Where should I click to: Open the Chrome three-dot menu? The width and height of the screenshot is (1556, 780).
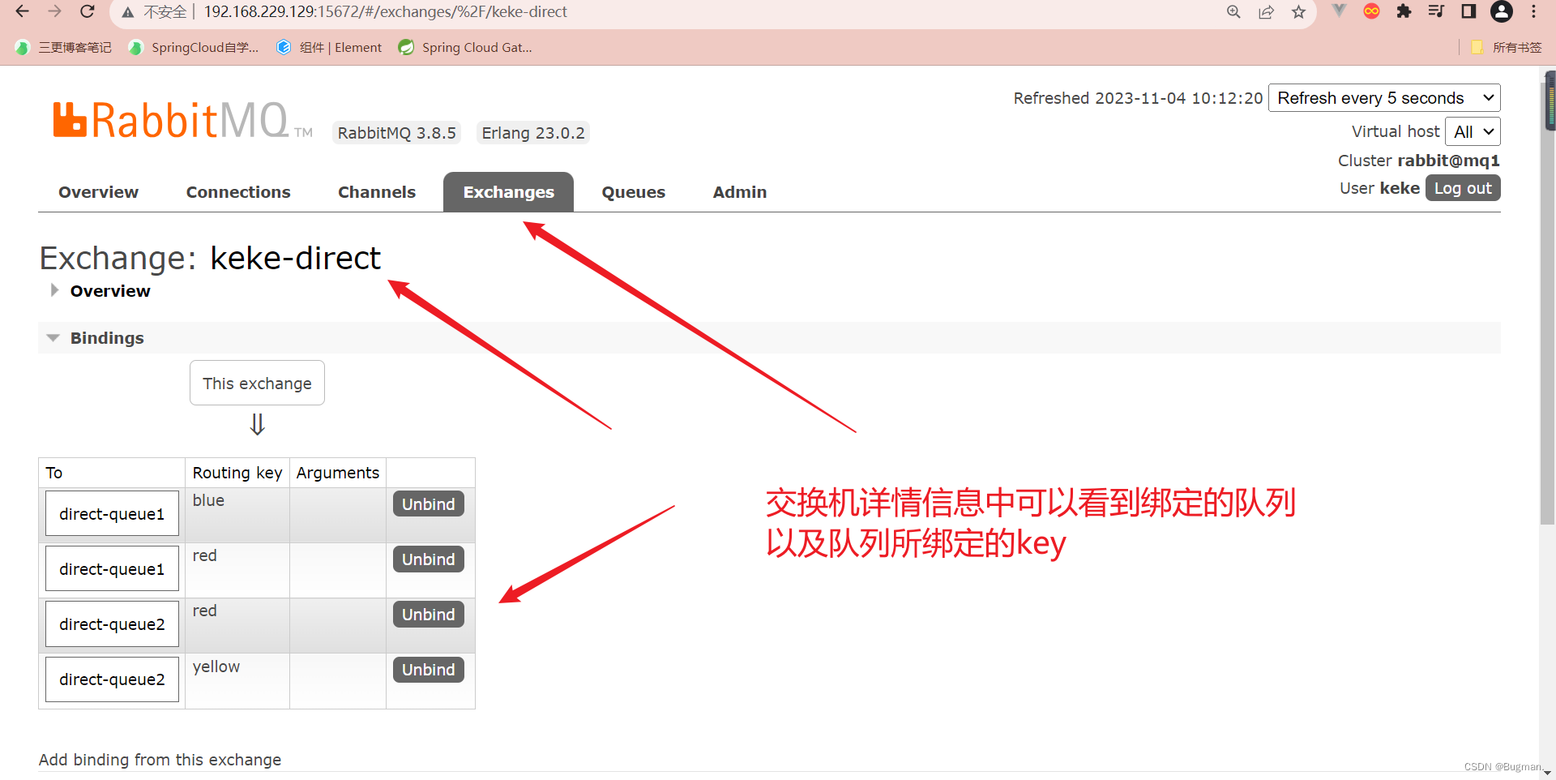pyautogui.click(x=1533, y=11)
